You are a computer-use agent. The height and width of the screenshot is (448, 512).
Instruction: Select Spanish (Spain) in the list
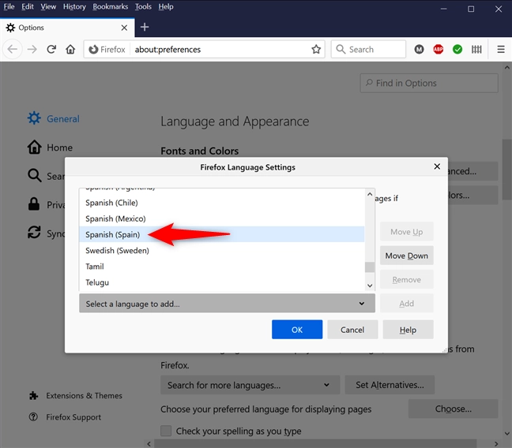click(x=222, y=234)
